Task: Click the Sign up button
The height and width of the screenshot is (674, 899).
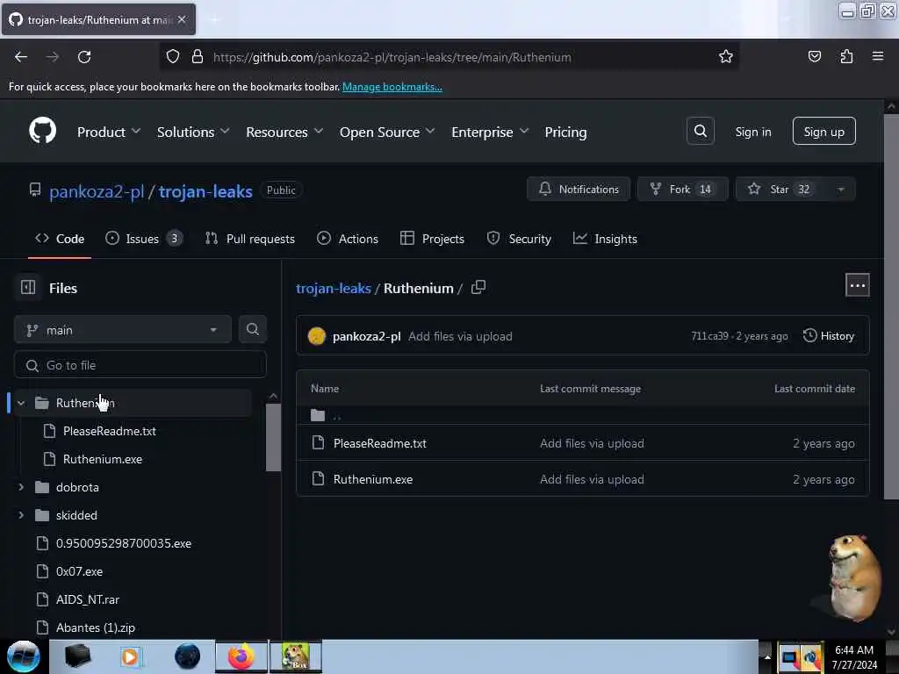Action: pos(823,132)
